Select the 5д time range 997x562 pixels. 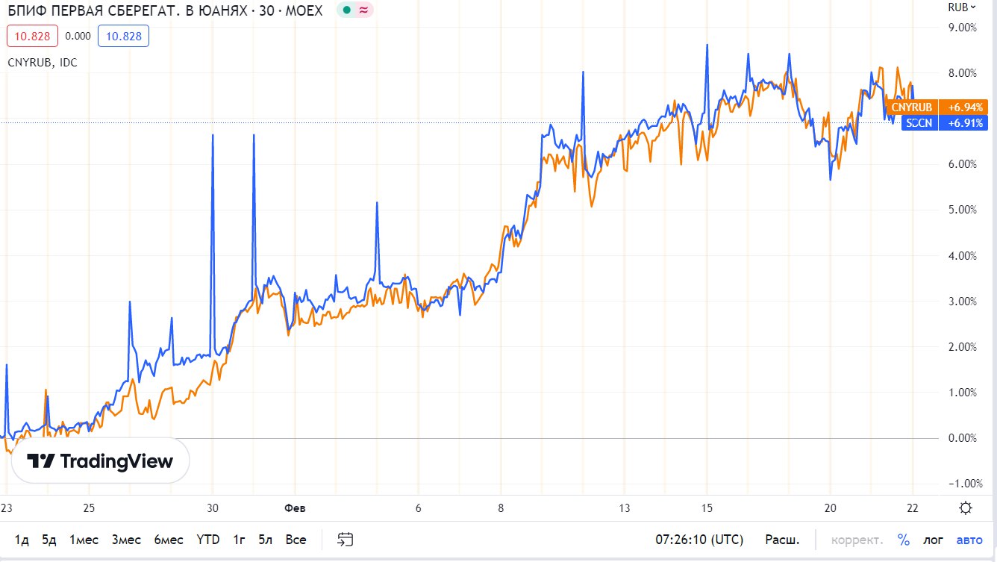click(x=49, y=539)
